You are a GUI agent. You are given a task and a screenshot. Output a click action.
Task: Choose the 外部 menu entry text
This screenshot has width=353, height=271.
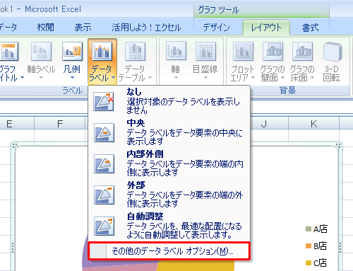coord(136,185)
